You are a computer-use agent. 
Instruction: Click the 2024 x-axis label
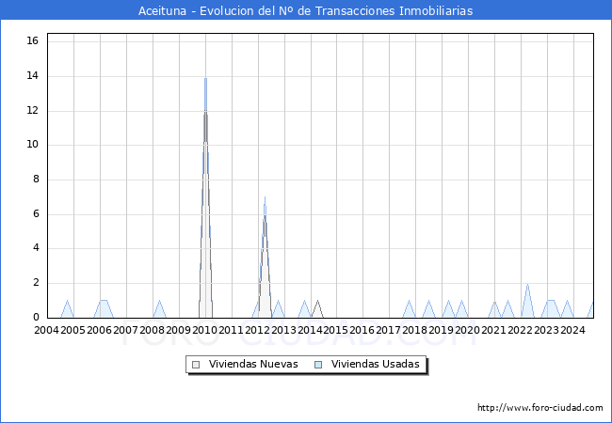coord(573,330)
